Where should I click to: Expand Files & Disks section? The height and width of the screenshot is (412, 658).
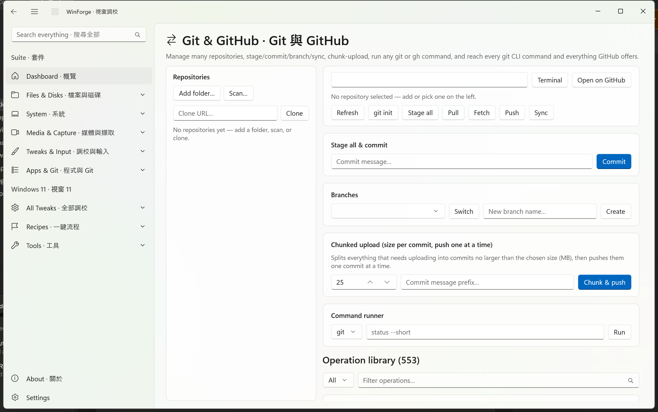tap(143, 95)
